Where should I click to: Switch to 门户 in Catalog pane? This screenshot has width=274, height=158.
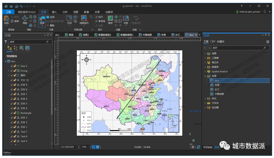pyautogui.click(x=213, y=42)
